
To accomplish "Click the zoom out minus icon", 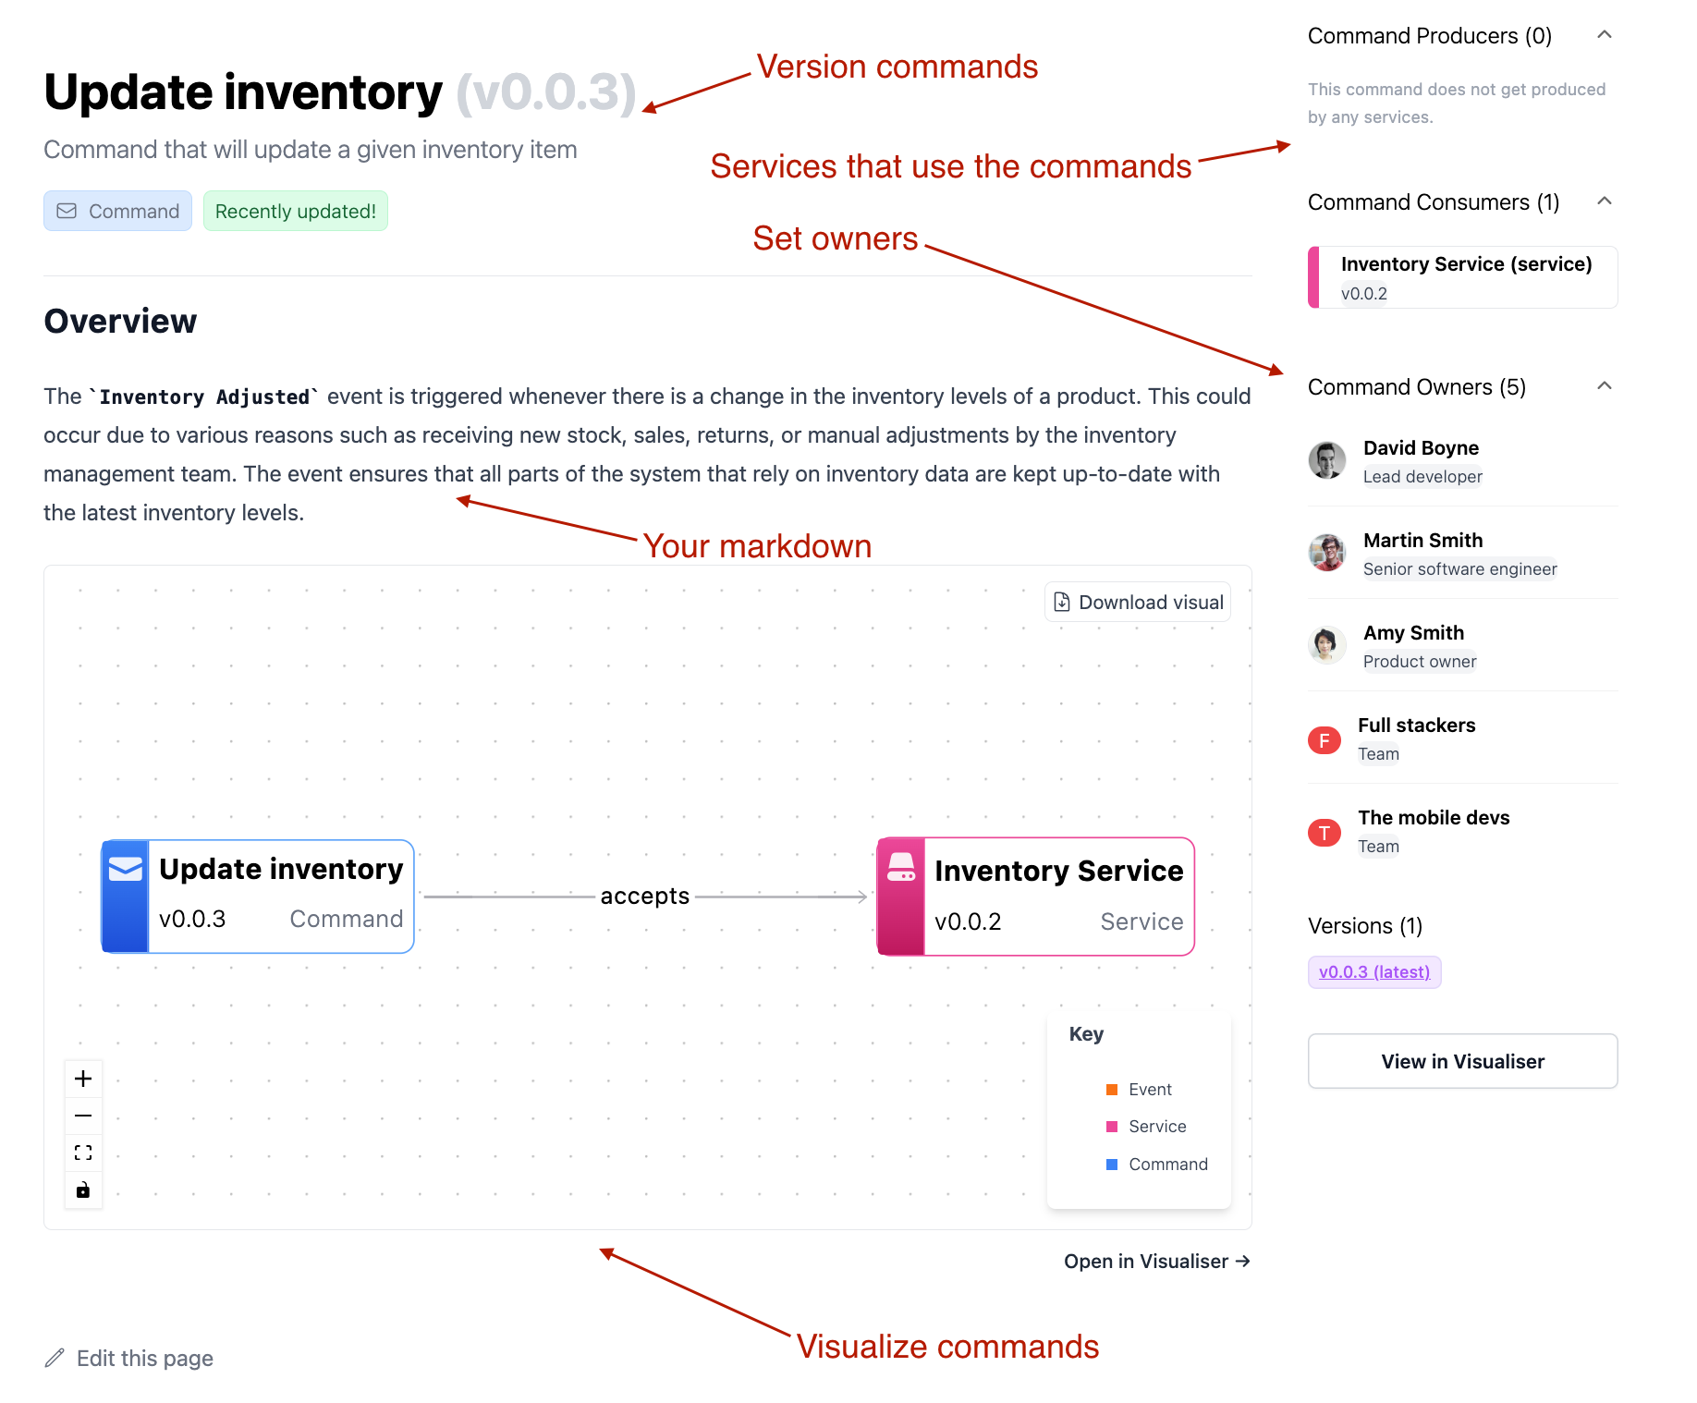I will (x=83, y=1116).
